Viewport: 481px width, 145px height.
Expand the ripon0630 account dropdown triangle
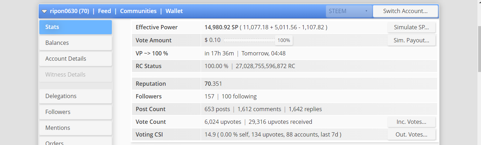point(44,11)
